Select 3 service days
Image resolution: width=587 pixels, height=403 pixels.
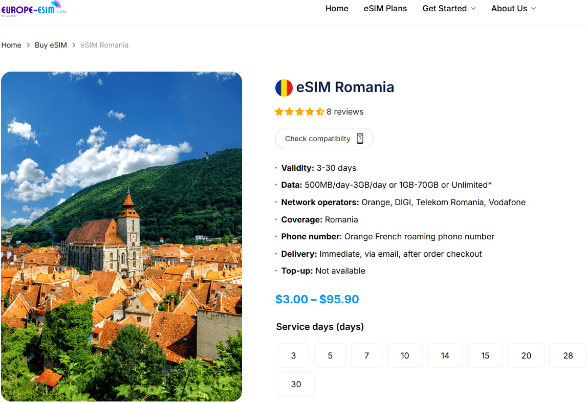pos(293,355)
